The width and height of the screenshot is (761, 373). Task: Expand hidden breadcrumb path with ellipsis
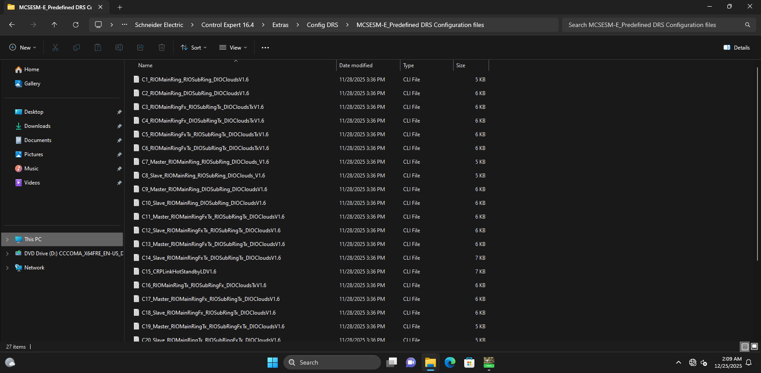pyautogui.click(x=124, y=25)
